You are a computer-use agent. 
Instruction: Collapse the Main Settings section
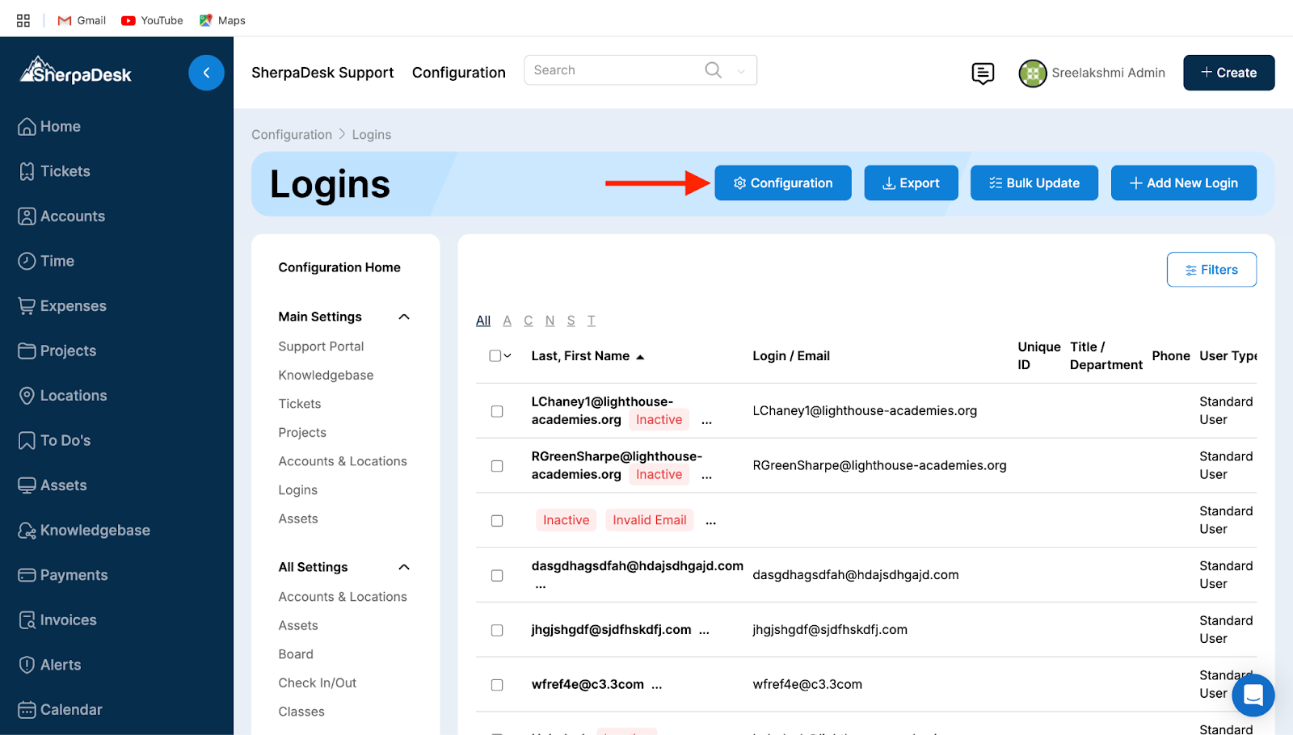(404, 317)
